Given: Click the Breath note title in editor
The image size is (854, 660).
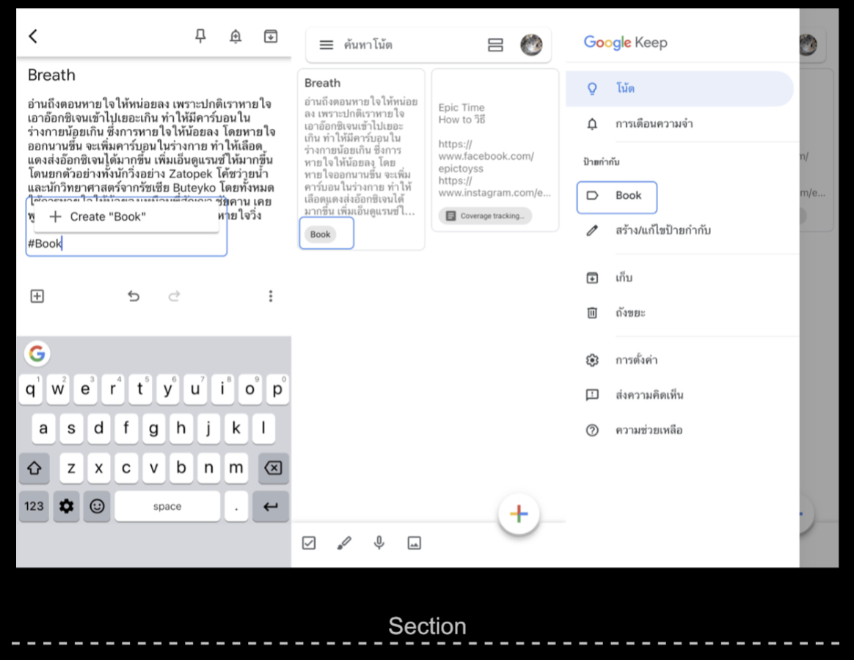Looking at the screenshot, I should 52,75.
